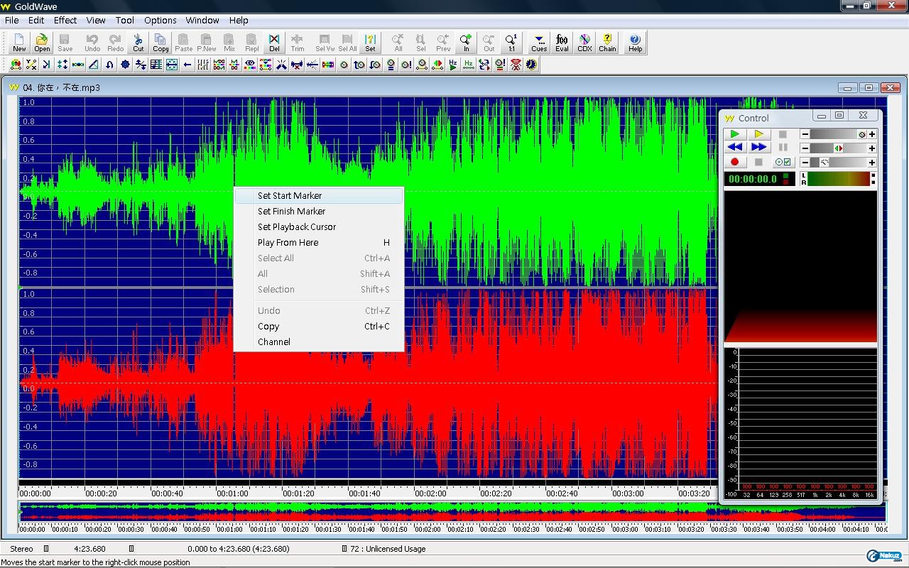Open the Channel submenu entry
Viewport: 909px width, 568px height.
pyautogui.click(x=319, y=342)
